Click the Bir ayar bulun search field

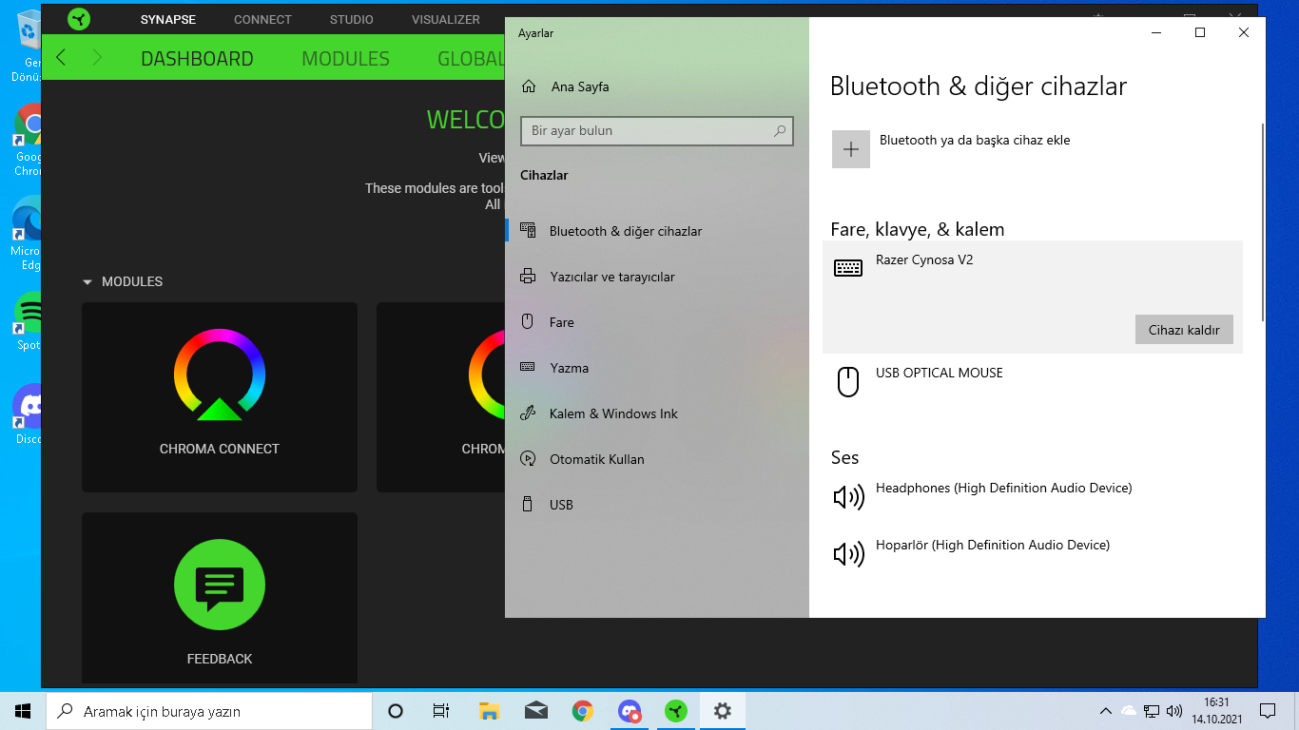(656, 131)
